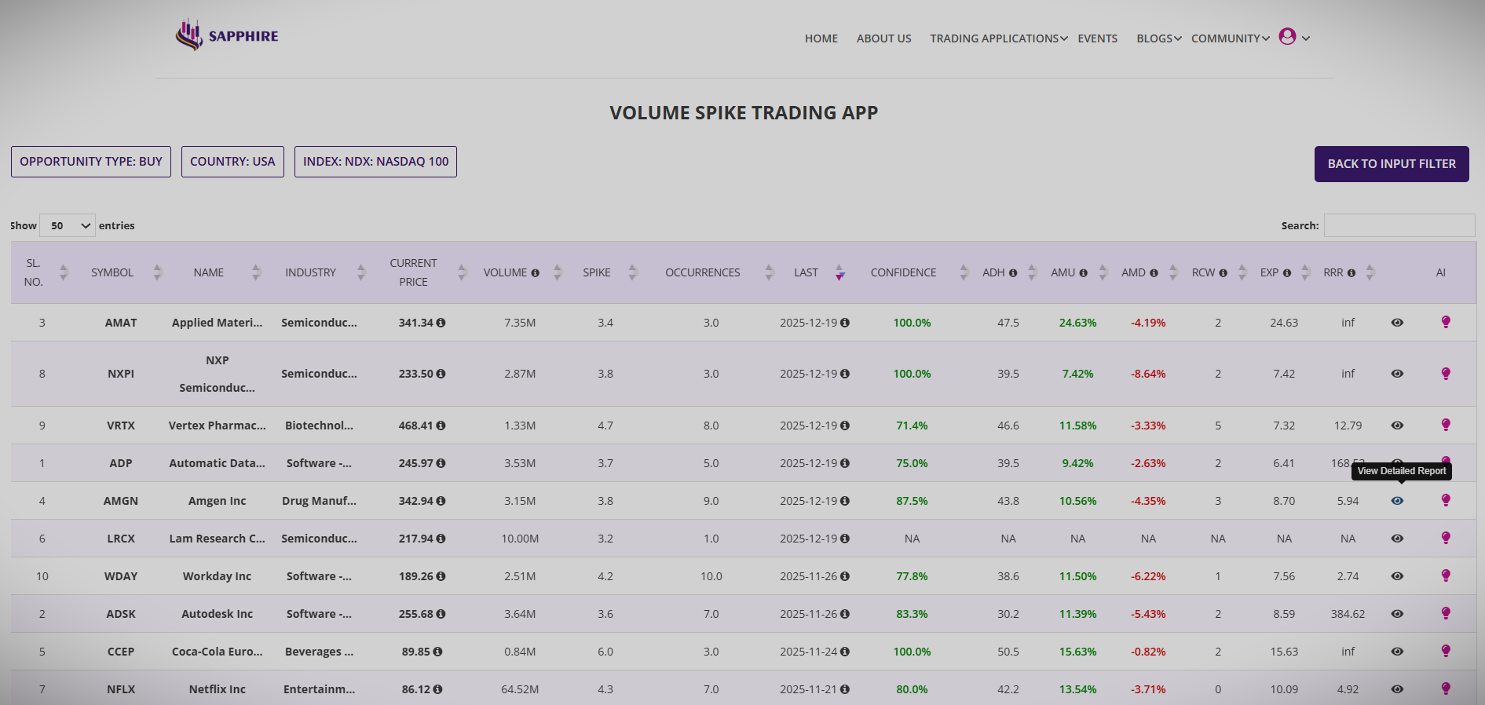Expand the Blogs menu
1485x705 pixels.
[x=1159, y=38]
